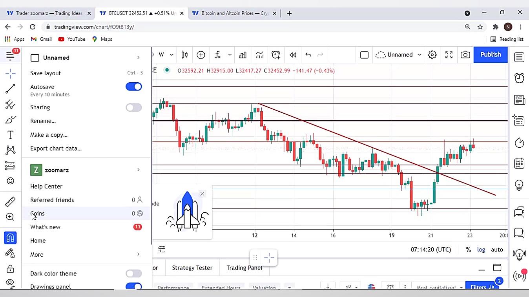Toggle the Sharing switch
The width and height of the screenshot is (529, 297).
[134, 107]
